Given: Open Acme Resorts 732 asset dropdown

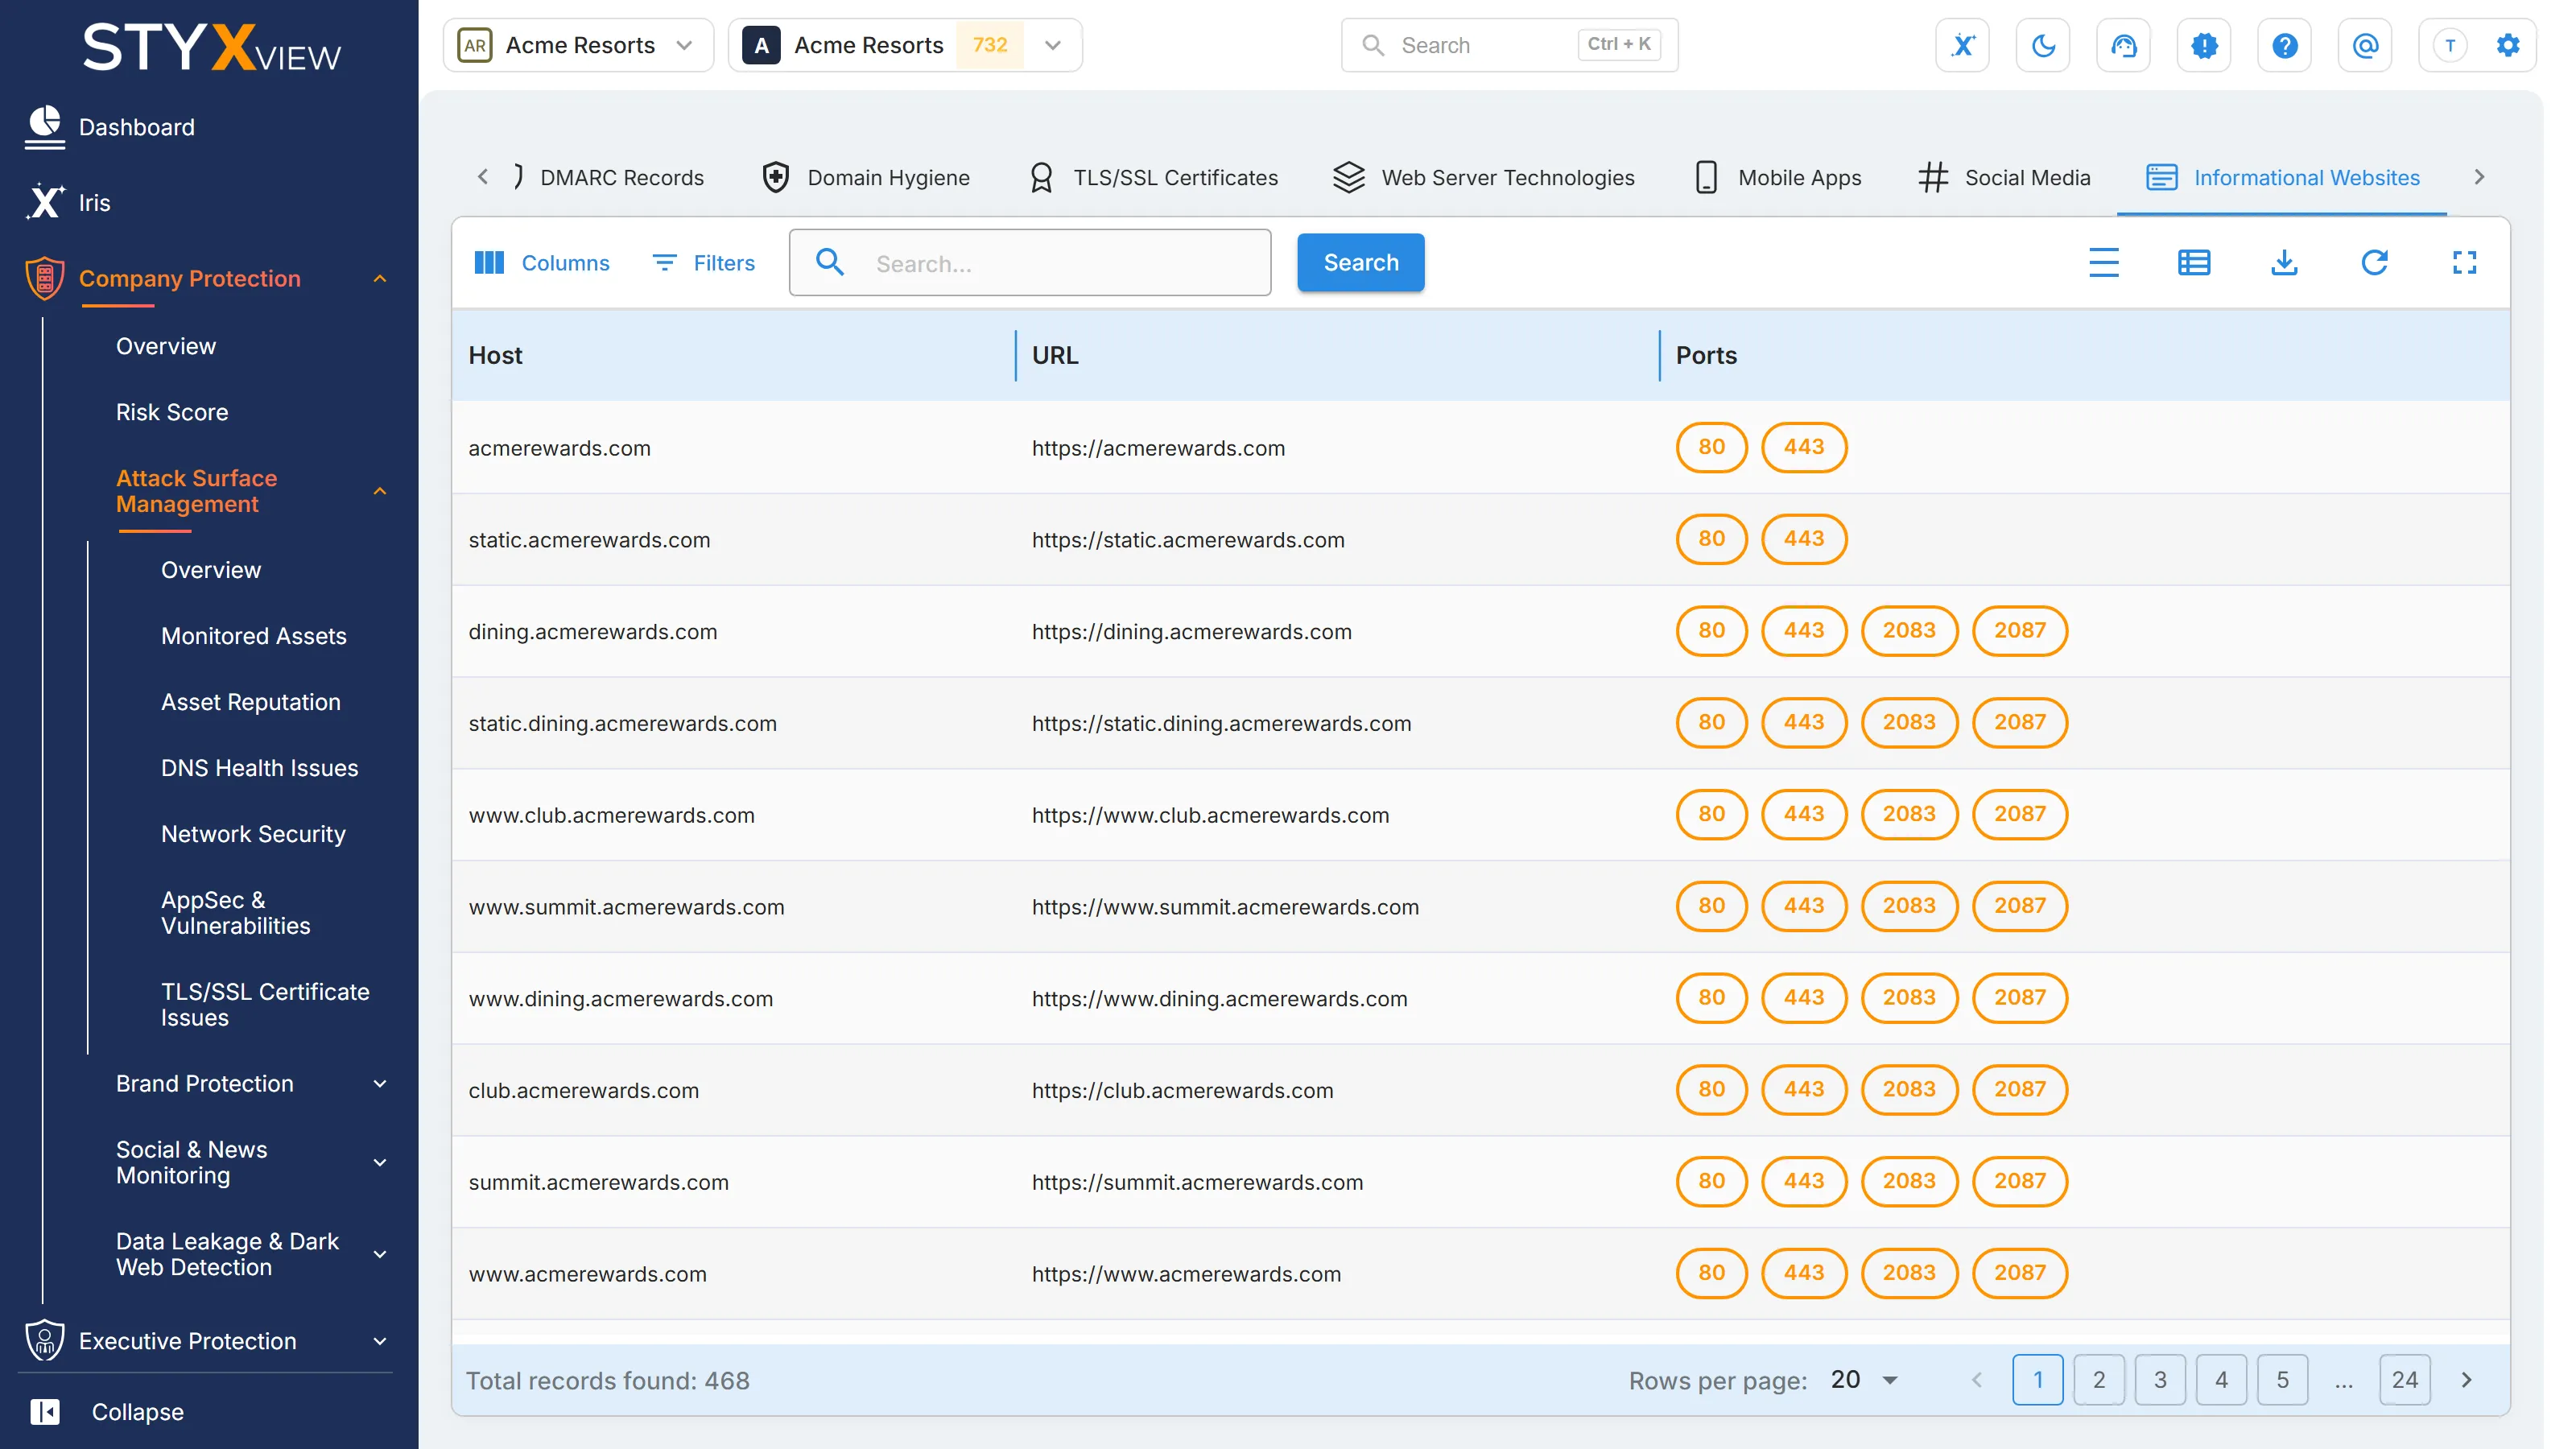Looking at the screenshot, I should [x=905, y=45].
